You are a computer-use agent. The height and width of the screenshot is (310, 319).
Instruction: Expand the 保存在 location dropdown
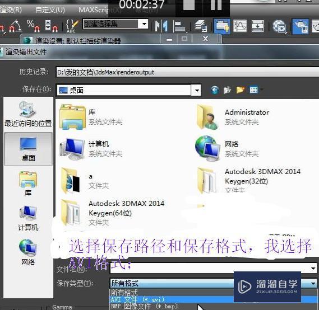(x=196, y=90)
